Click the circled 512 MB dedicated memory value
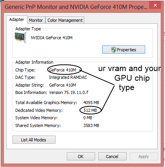165x167 pixels. (x=90, y=110)
